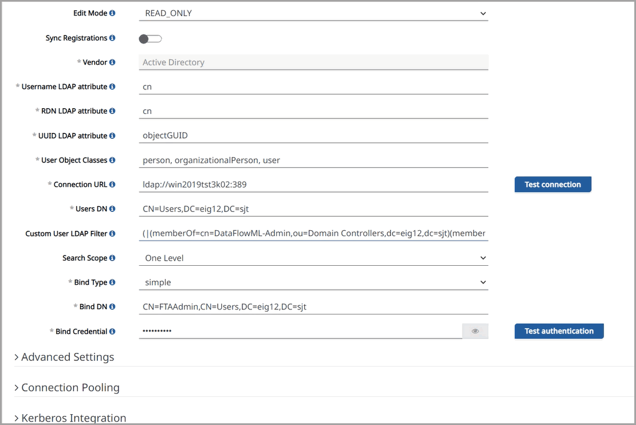Show help for Username LDAP attribute
636x425 pixels.
(x=112, y=86)
